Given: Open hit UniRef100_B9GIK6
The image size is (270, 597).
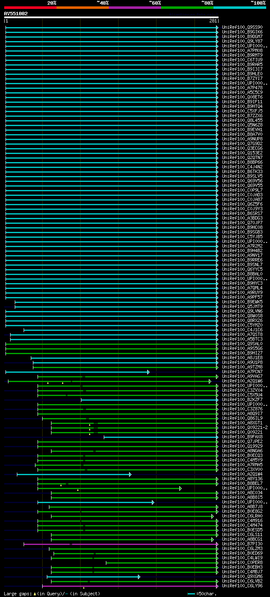Looking at the screenshot, I should [242, 32].
